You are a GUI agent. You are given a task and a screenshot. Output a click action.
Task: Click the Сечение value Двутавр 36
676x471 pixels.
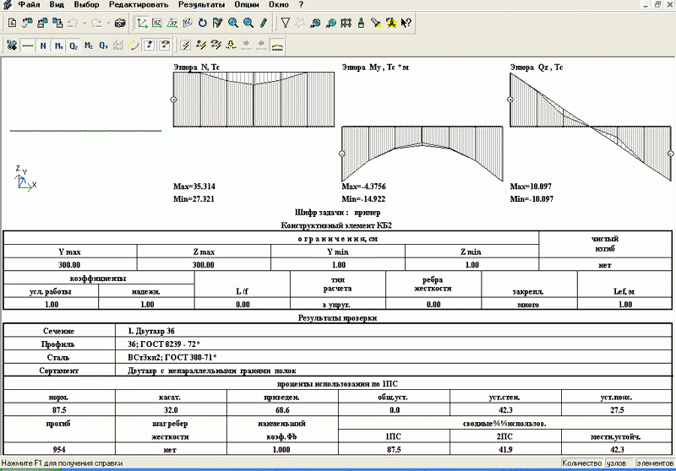point(152,331)
